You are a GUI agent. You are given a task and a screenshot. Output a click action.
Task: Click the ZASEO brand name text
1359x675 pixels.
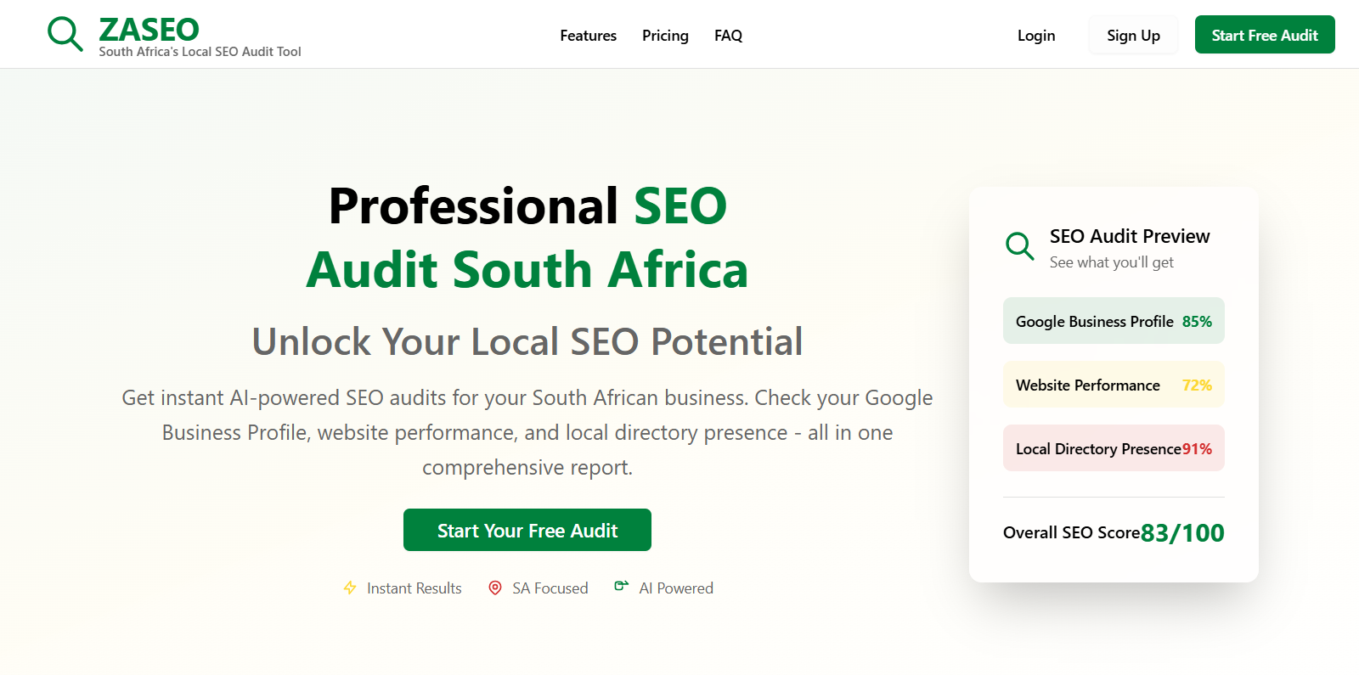149,28
